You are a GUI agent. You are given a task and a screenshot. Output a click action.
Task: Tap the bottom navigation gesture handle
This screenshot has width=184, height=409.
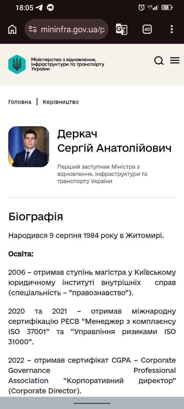pos(92,403)
